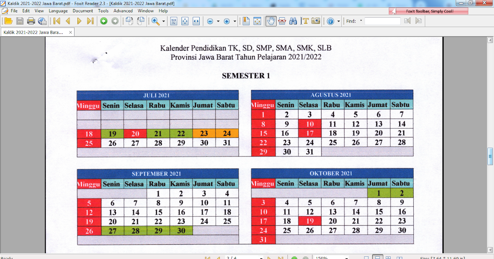Open the Document menu

pyautogui.click(x=82, y=11)
